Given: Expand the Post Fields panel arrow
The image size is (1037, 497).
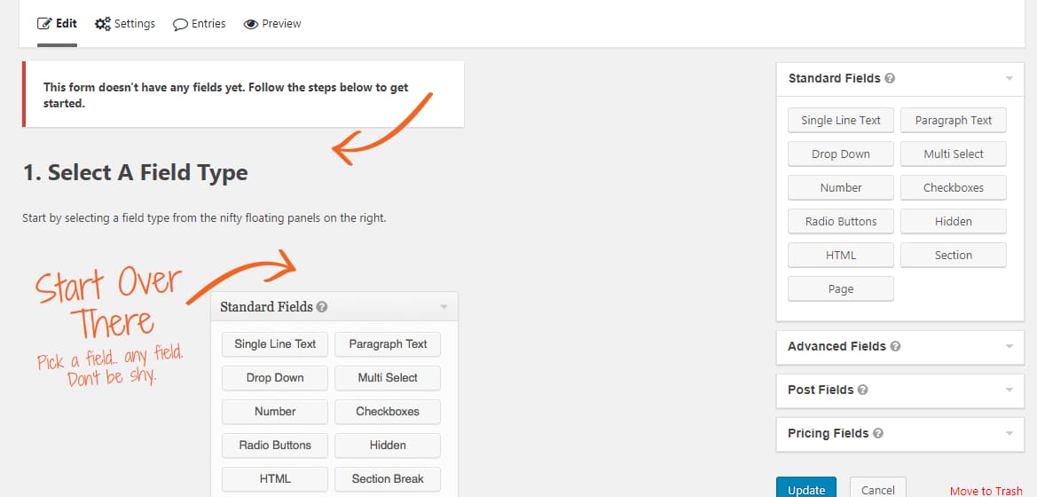Looking at the screenshot, I should click(x=1010, y=390).
